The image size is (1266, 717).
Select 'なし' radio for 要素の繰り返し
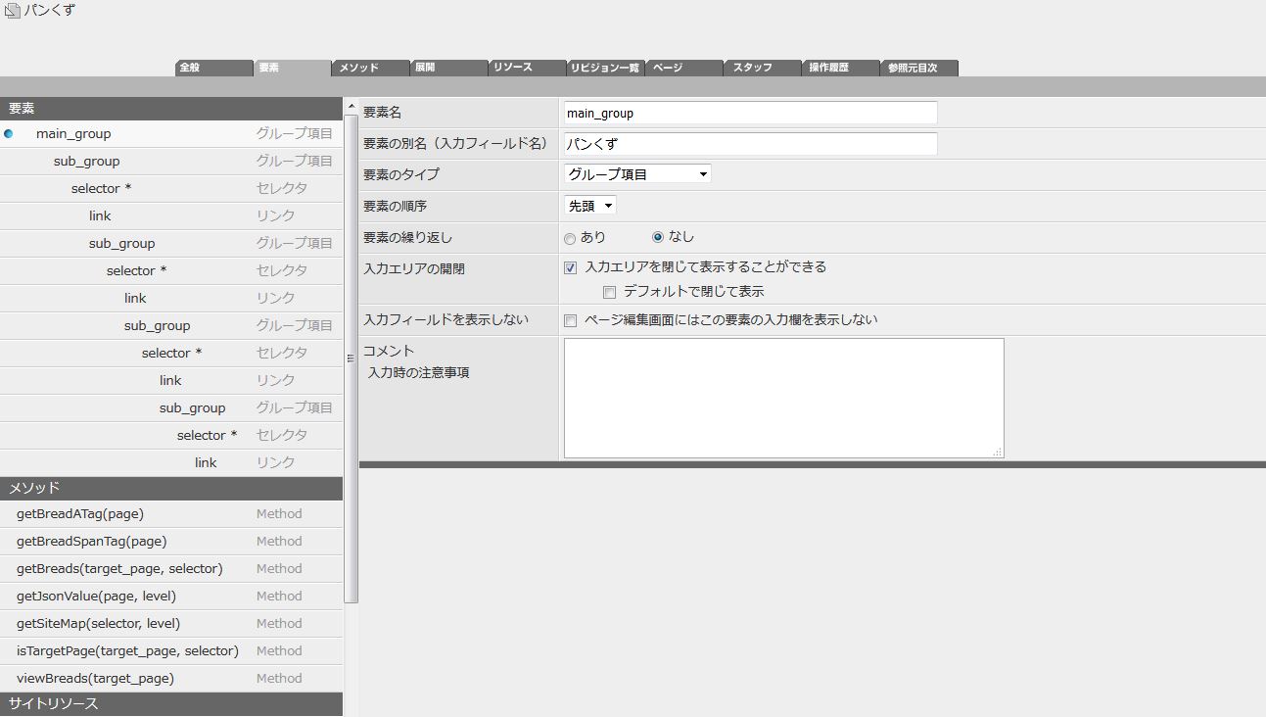(x=658, y=237)
